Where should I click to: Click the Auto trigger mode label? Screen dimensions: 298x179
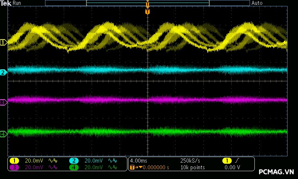click(257, 3)
